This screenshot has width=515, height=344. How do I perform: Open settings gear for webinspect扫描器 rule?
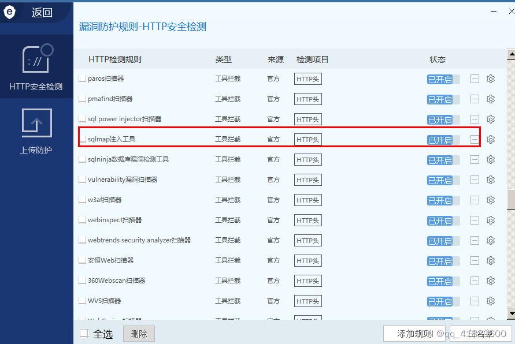pos(490,220)
